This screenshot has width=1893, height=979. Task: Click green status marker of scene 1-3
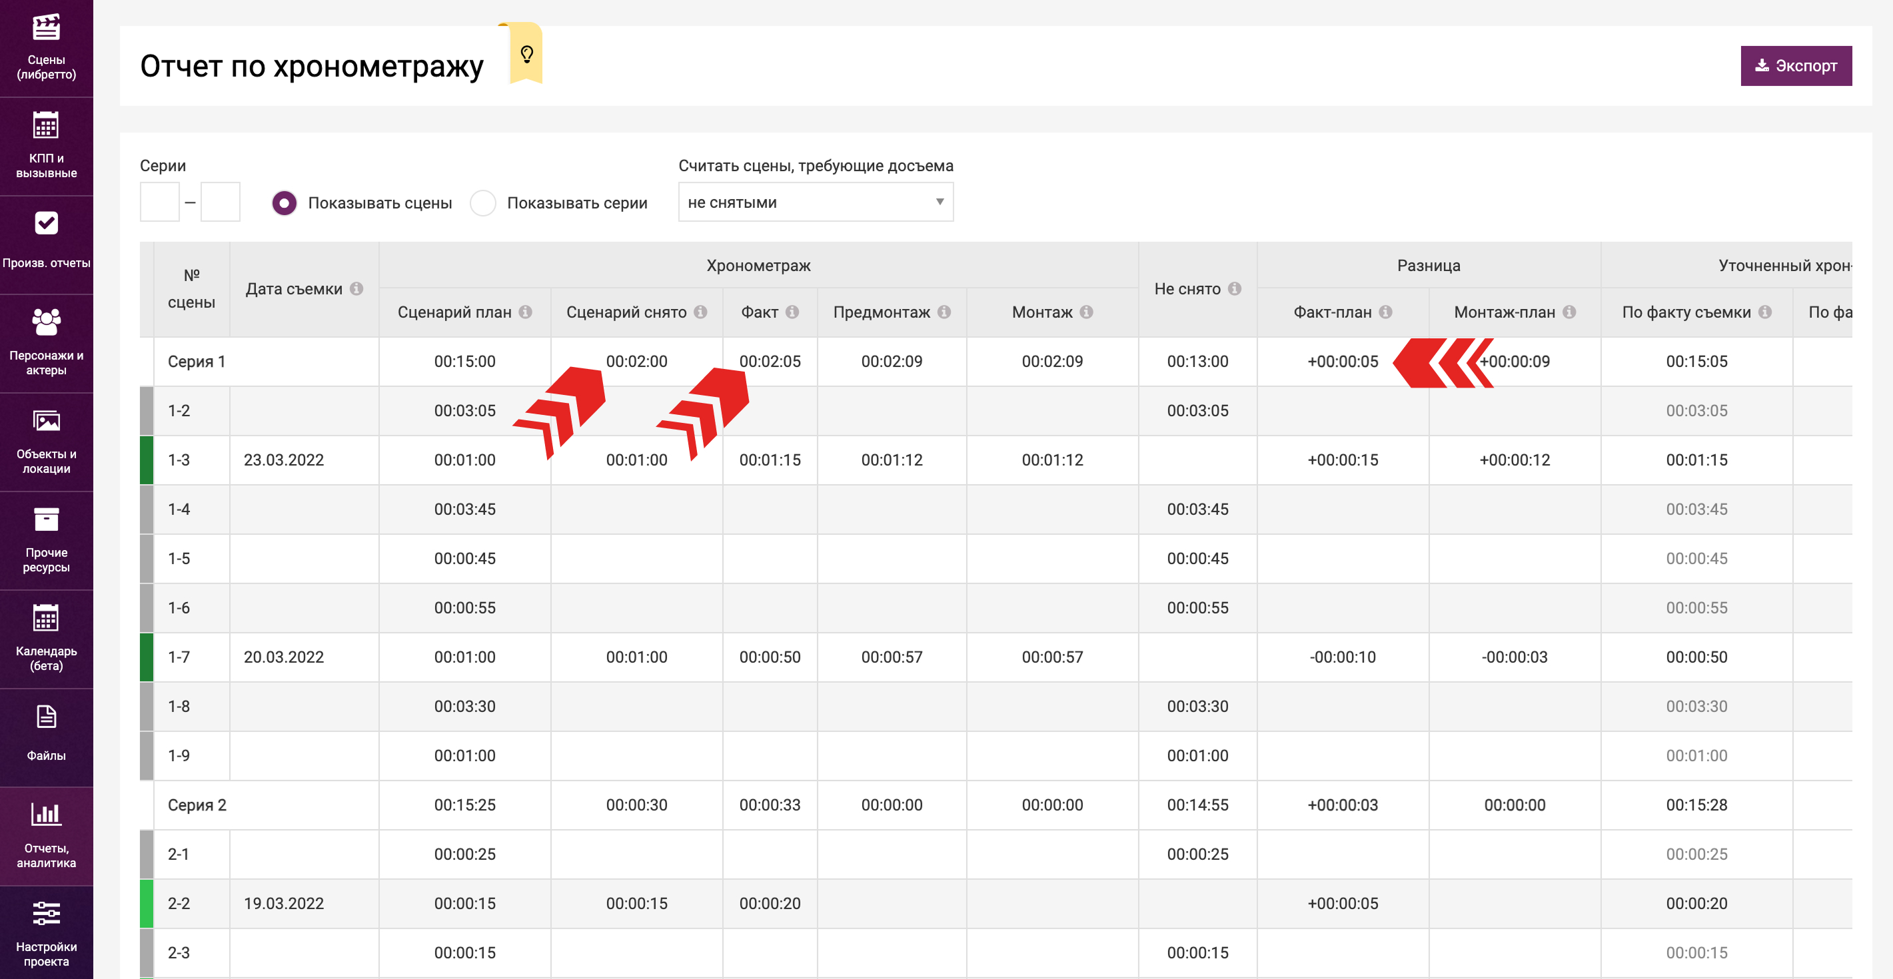point(146,460)
